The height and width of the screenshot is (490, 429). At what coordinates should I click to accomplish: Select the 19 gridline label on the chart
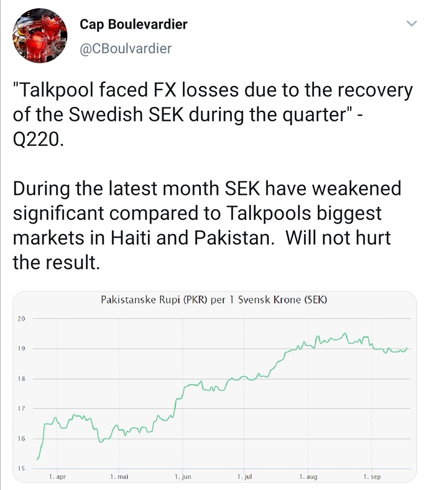21,349
